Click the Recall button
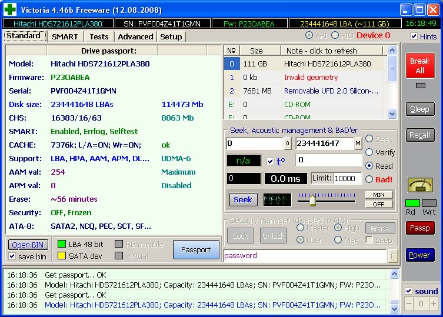 (420, 135)
